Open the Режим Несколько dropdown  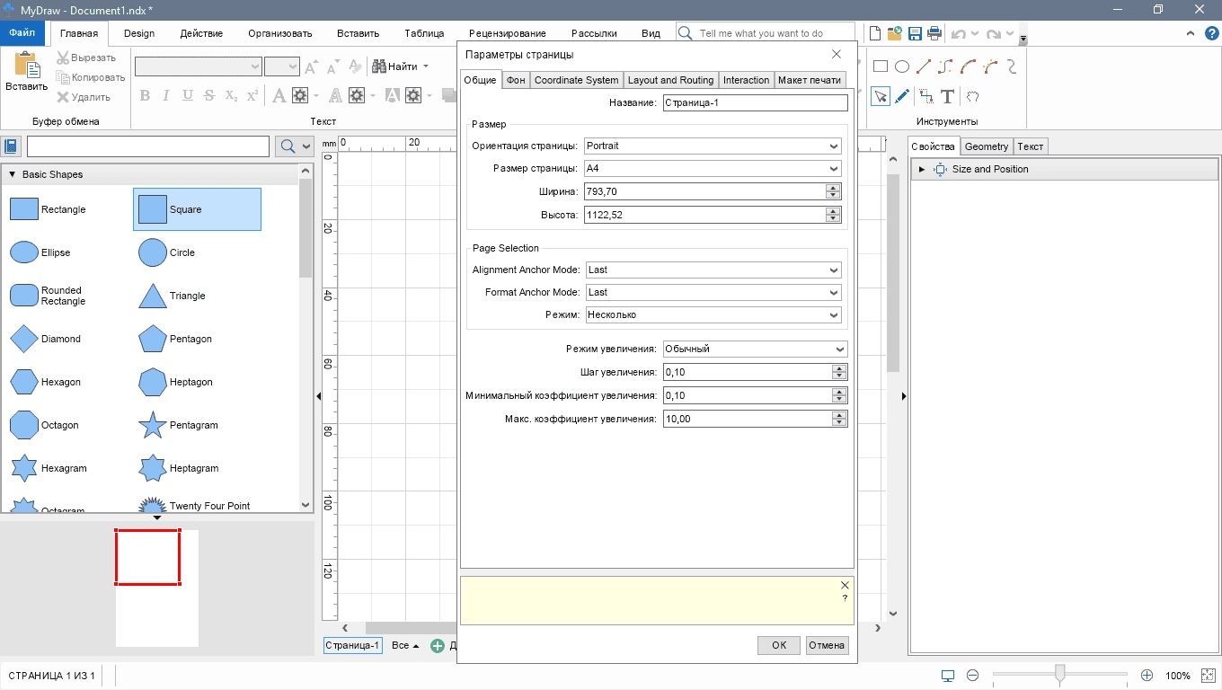point(713,315)
